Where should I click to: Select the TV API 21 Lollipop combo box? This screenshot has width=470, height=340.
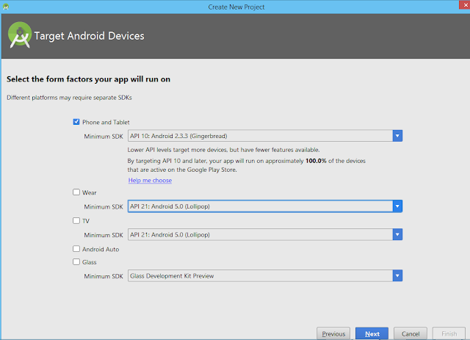[x=265, y=234]
